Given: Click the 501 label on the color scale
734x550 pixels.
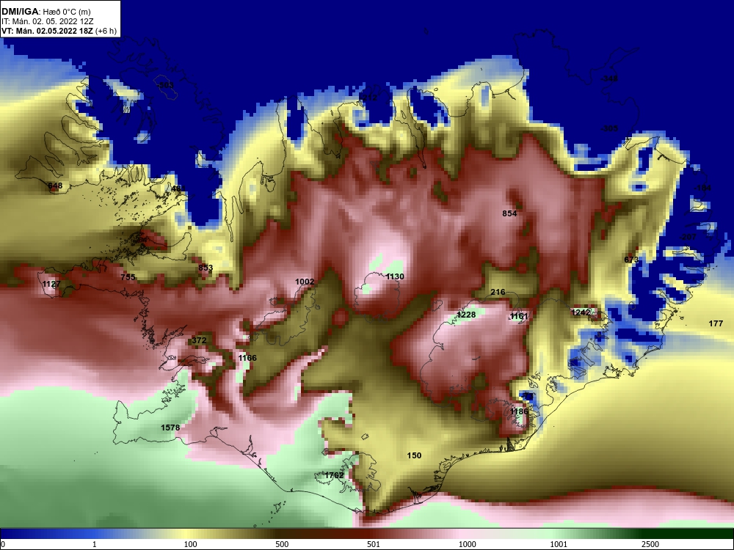Looking at the screenshot, I should (374, 544).
